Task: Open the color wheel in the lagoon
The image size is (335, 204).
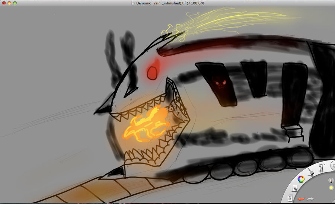Action: coord(301,179)
